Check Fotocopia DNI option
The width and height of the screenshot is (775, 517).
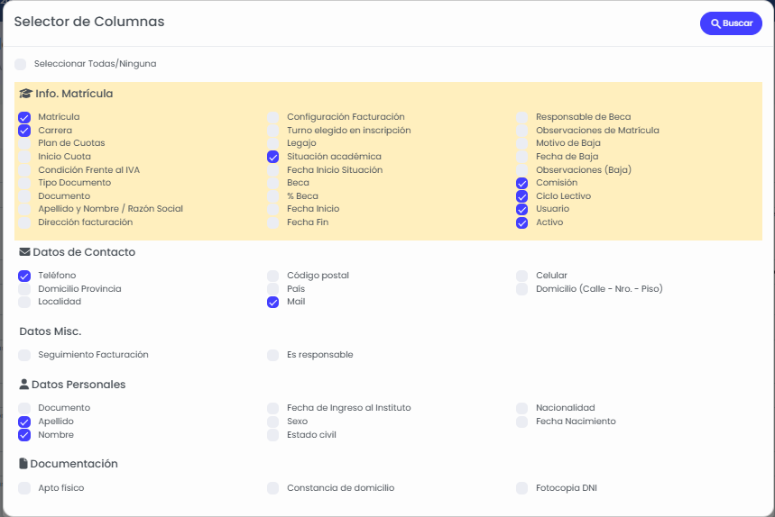pyautogui.click(x=522, y=488)
